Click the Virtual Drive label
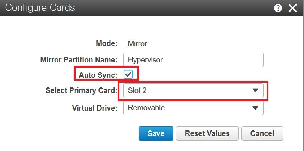304x151 pixels. (x=95, y=108)
